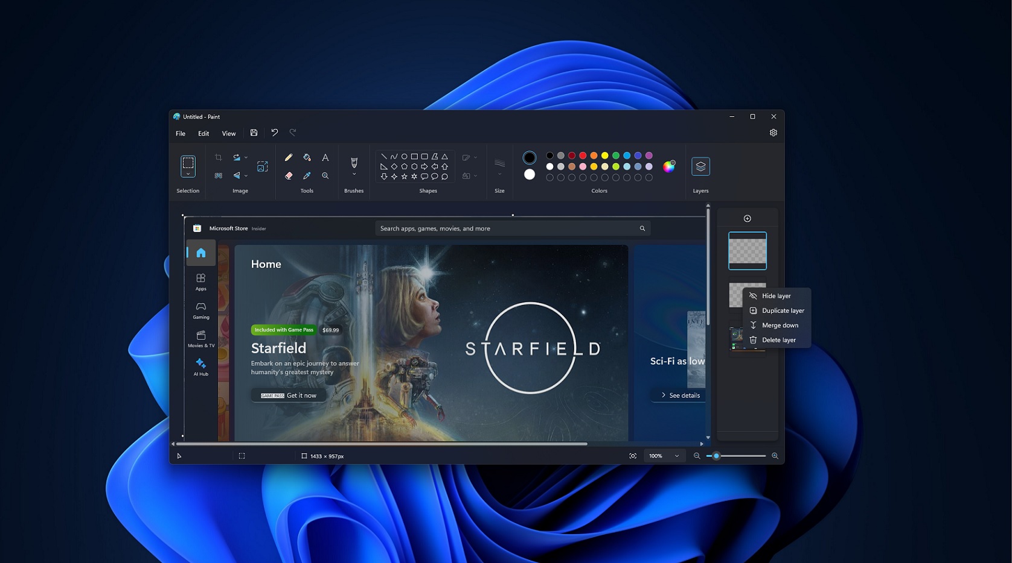
Task: Select the Color picker tool
Action: point(307,175)
